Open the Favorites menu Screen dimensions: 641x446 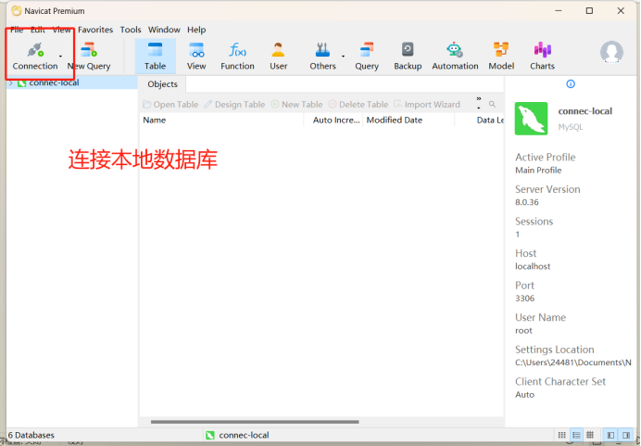tap(95, 30)
